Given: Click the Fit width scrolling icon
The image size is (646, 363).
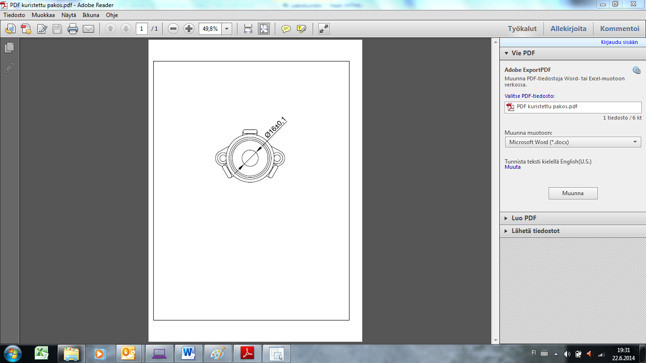Looking at the screenshot, I should click(x=248, y=29).
